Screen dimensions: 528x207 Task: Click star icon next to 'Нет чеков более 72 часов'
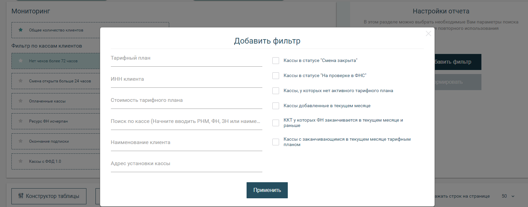point(21,61)
